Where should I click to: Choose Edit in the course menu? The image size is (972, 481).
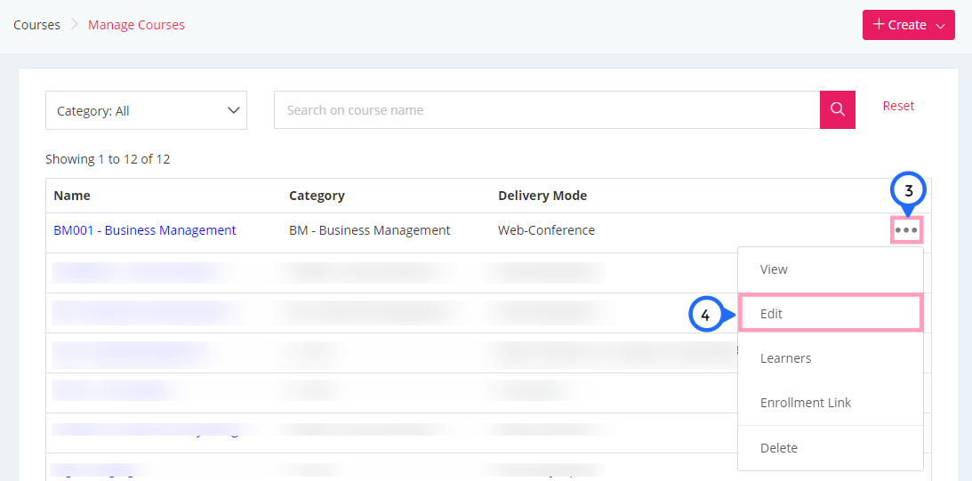[x=831, y=314]
